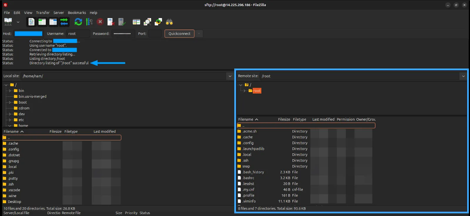Select the .bashrc file name

[x=249, y=178]
